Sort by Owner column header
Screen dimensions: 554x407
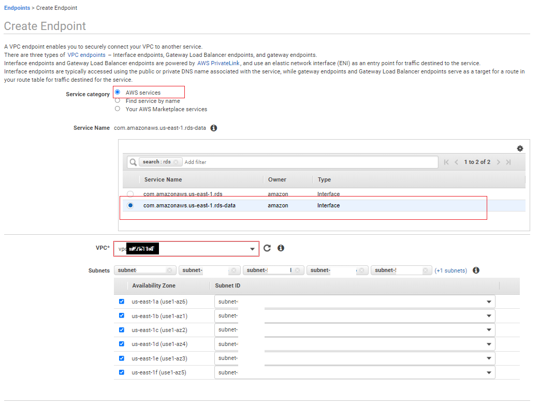(x=277, y=179)
